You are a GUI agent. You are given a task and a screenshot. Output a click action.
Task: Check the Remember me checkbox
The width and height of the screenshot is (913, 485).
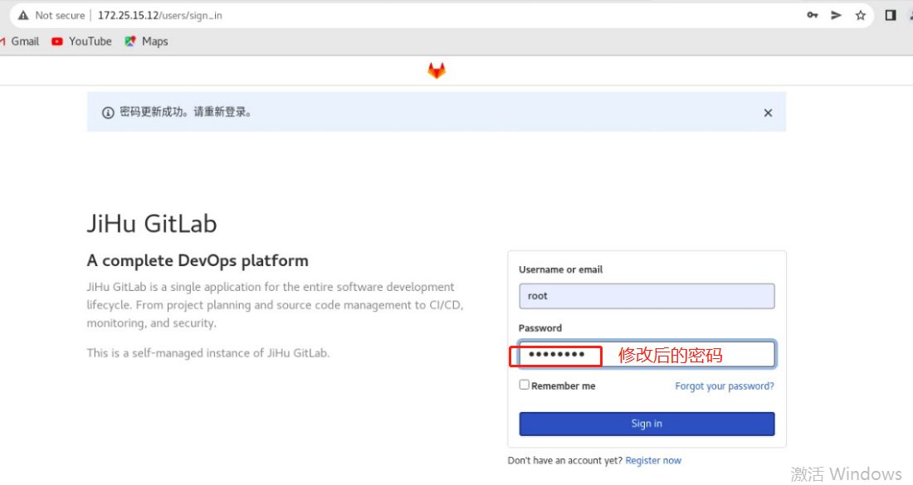[x=524, y=385]
